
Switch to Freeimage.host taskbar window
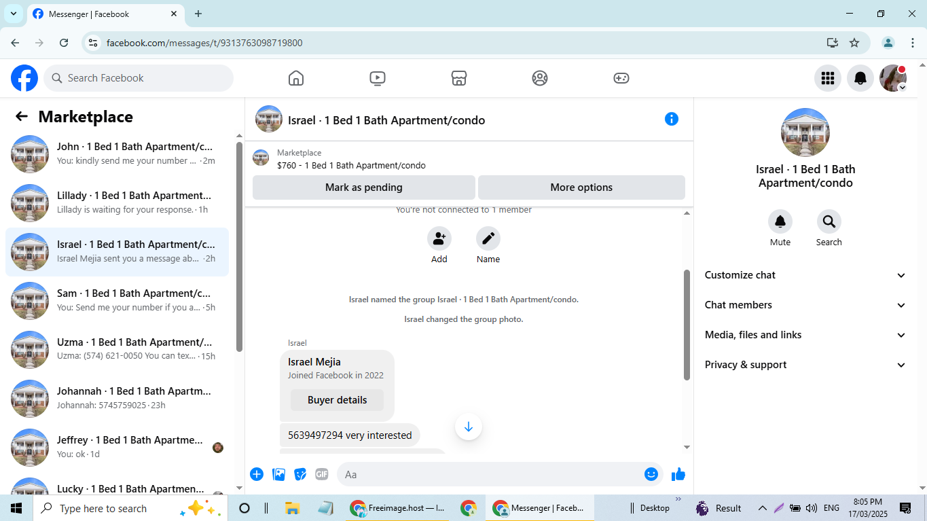399,508
